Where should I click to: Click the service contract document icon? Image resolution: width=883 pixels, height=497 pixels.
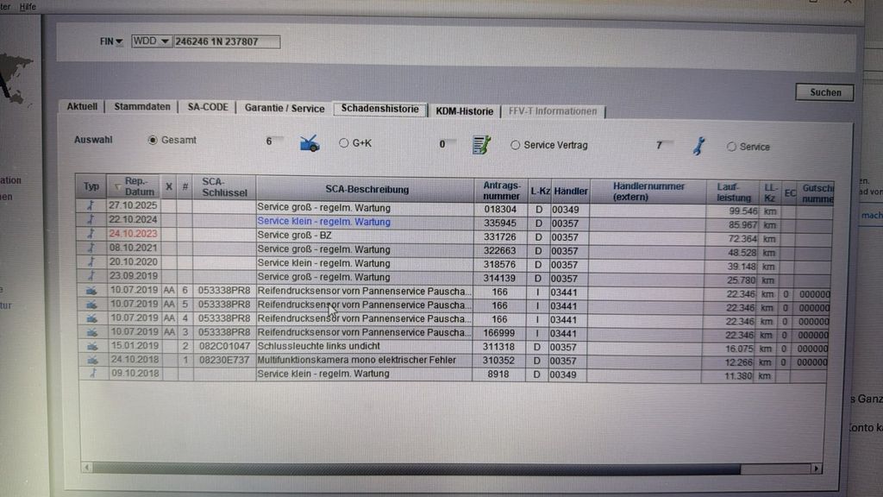(481, 145)
